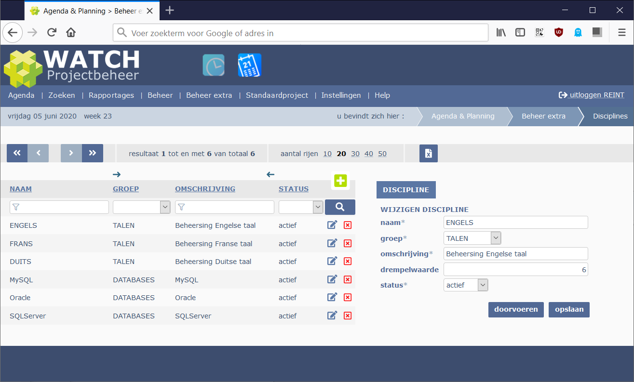This screenshot has height=382, width=634.
Task: Delete the MySQL row
Action: point(348,279)
